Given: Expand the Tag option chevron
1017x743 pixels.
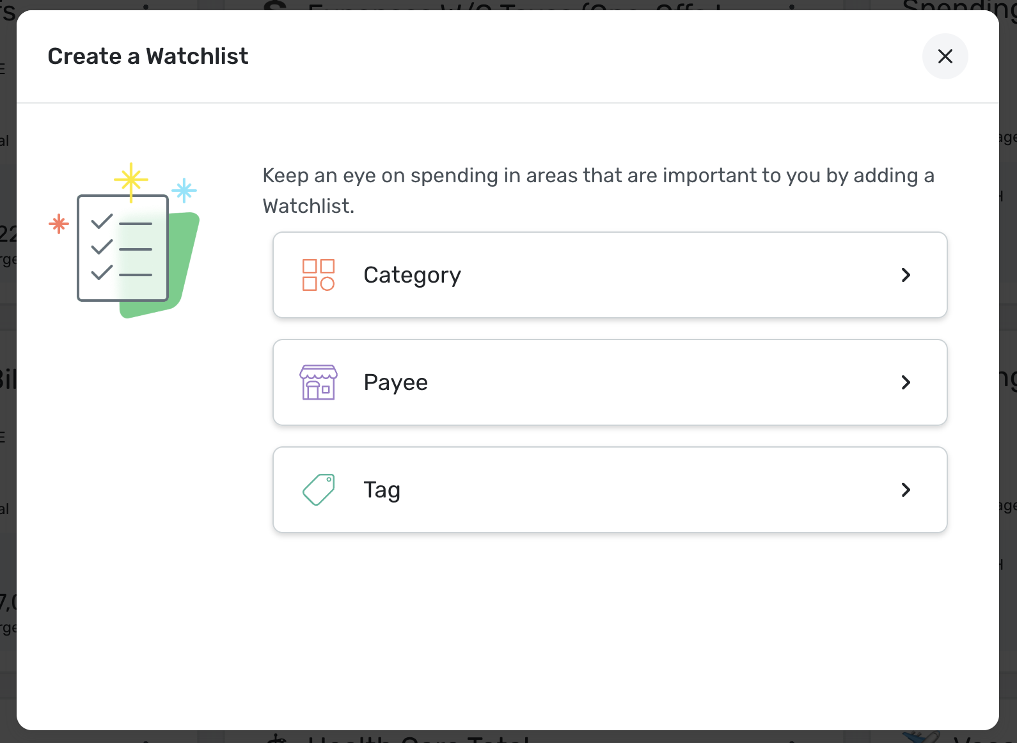Looking at the screenshot, I should 906,490.
